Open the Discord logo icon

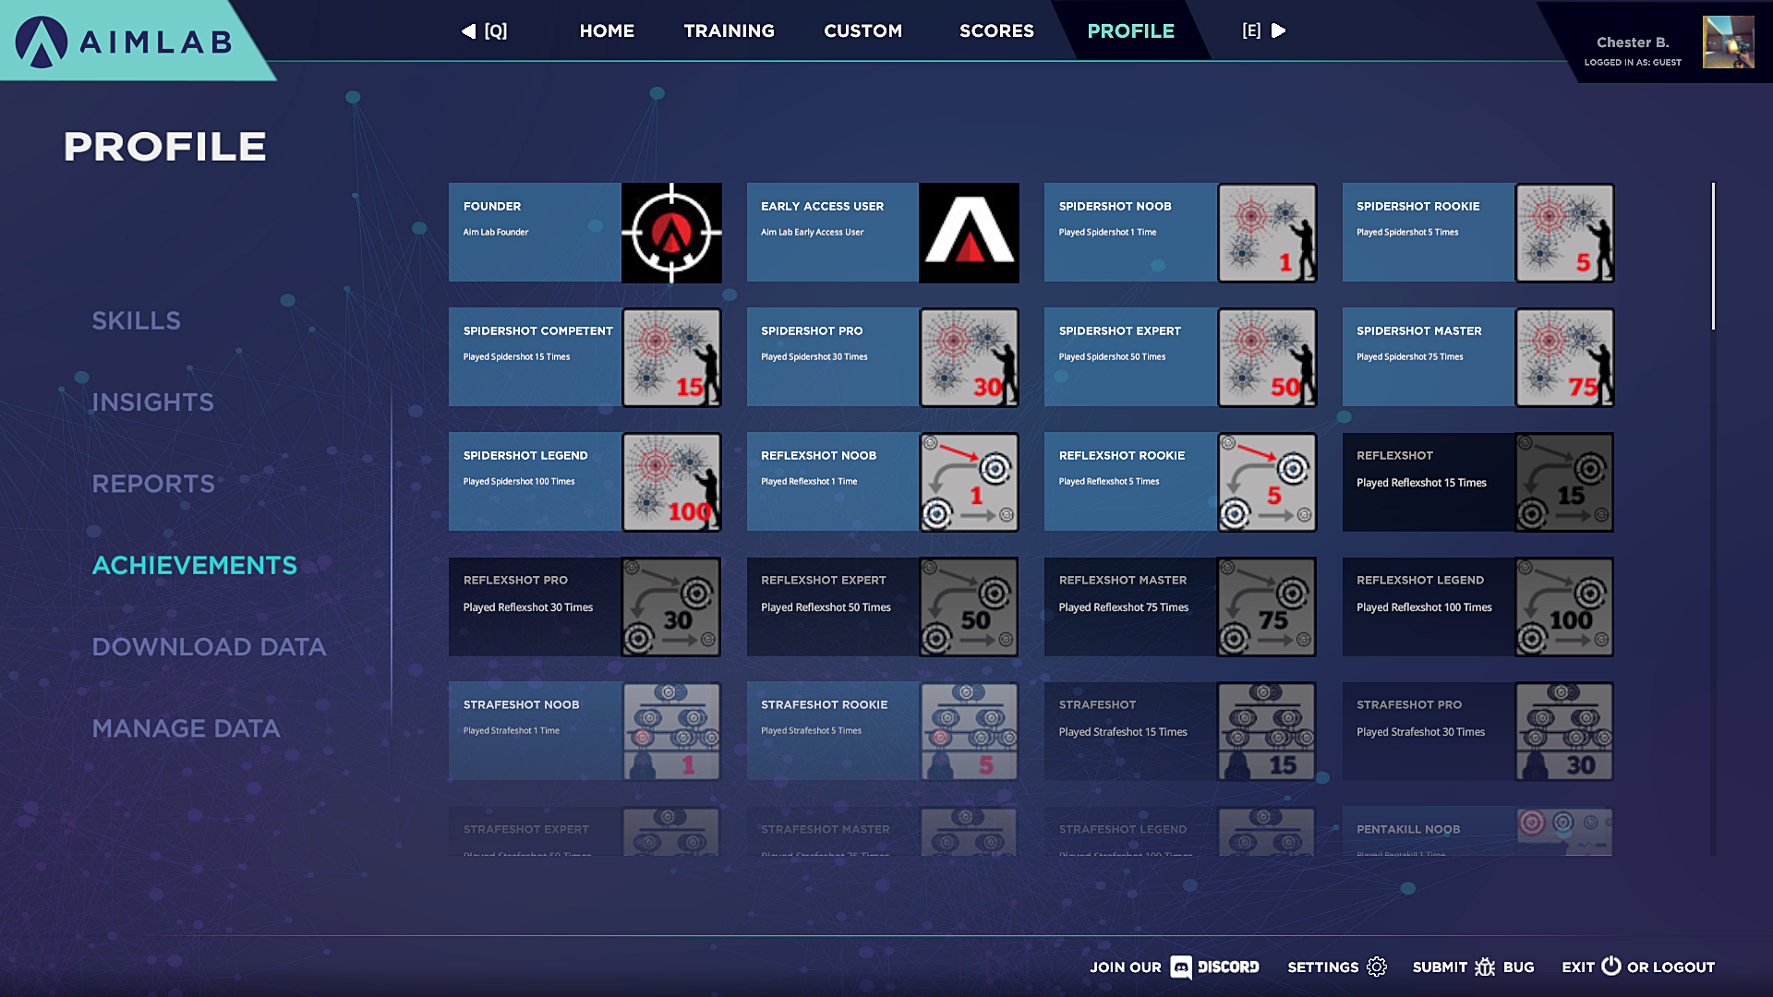point(1180,967)
